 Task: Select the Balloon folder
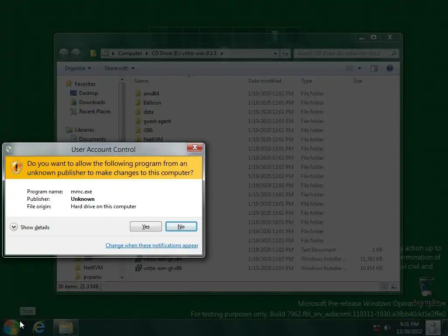point(152,102)
